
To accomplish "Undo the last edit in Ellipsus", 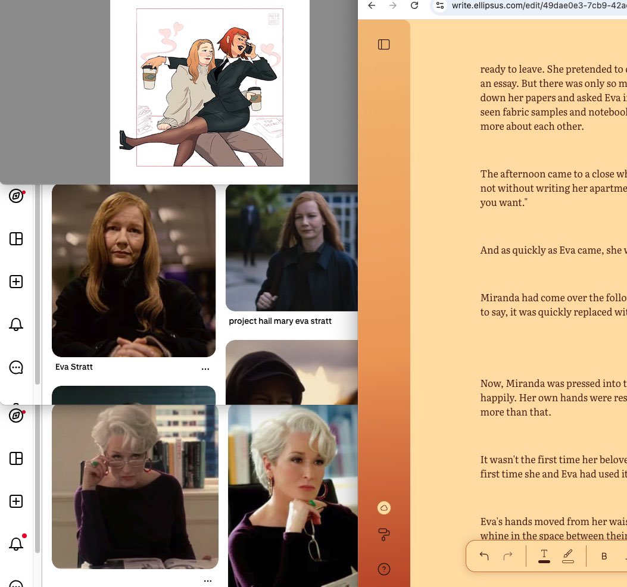I will click(x=484, y=556).
